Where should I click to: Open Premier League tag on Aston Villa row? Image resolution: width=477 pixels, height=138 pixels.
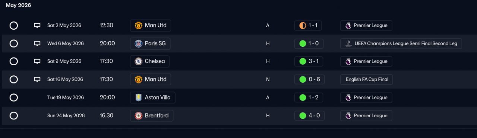coord(366,98)
